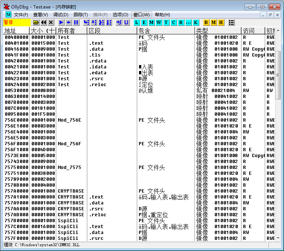The width and height of the screenshot is (284, 251).
Task: Click the Trace over toolbar icon
Action: point(109,23)
